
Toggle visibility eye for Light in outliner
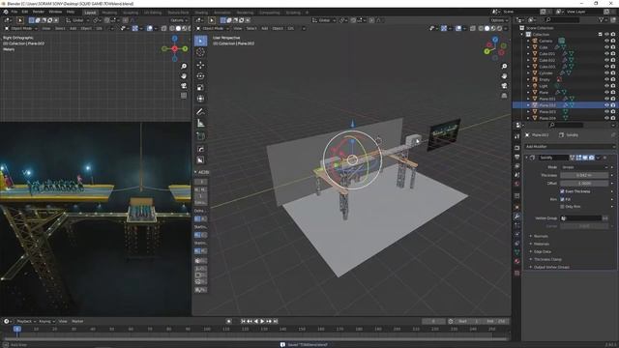pos(606,86)
